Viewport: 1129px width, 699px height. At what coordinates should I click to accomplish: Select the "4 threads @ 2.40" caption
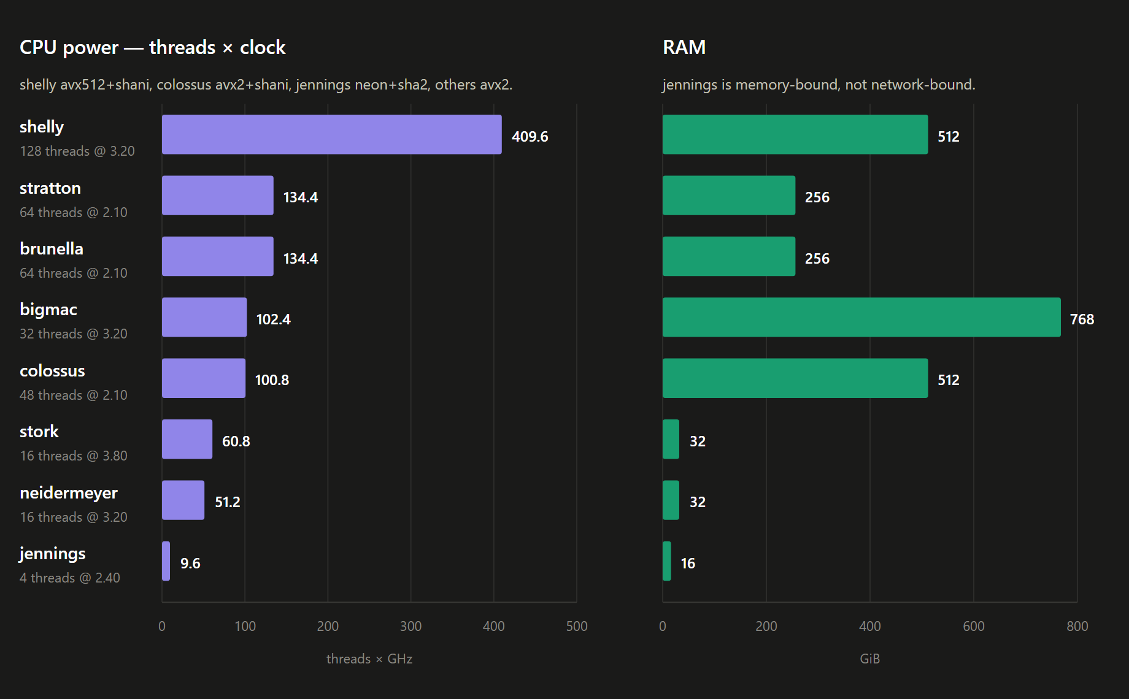70,578
